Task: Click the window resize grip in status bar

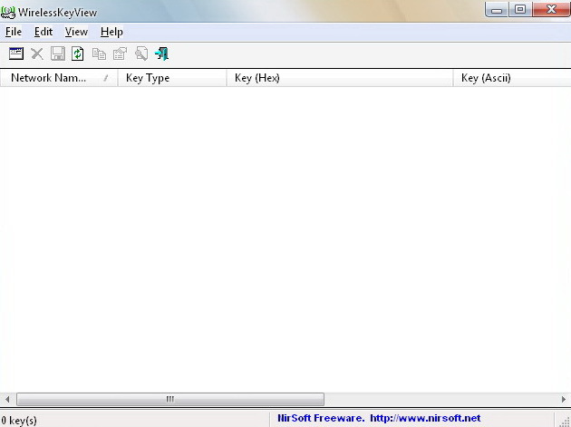Action: tap(564, 421)
